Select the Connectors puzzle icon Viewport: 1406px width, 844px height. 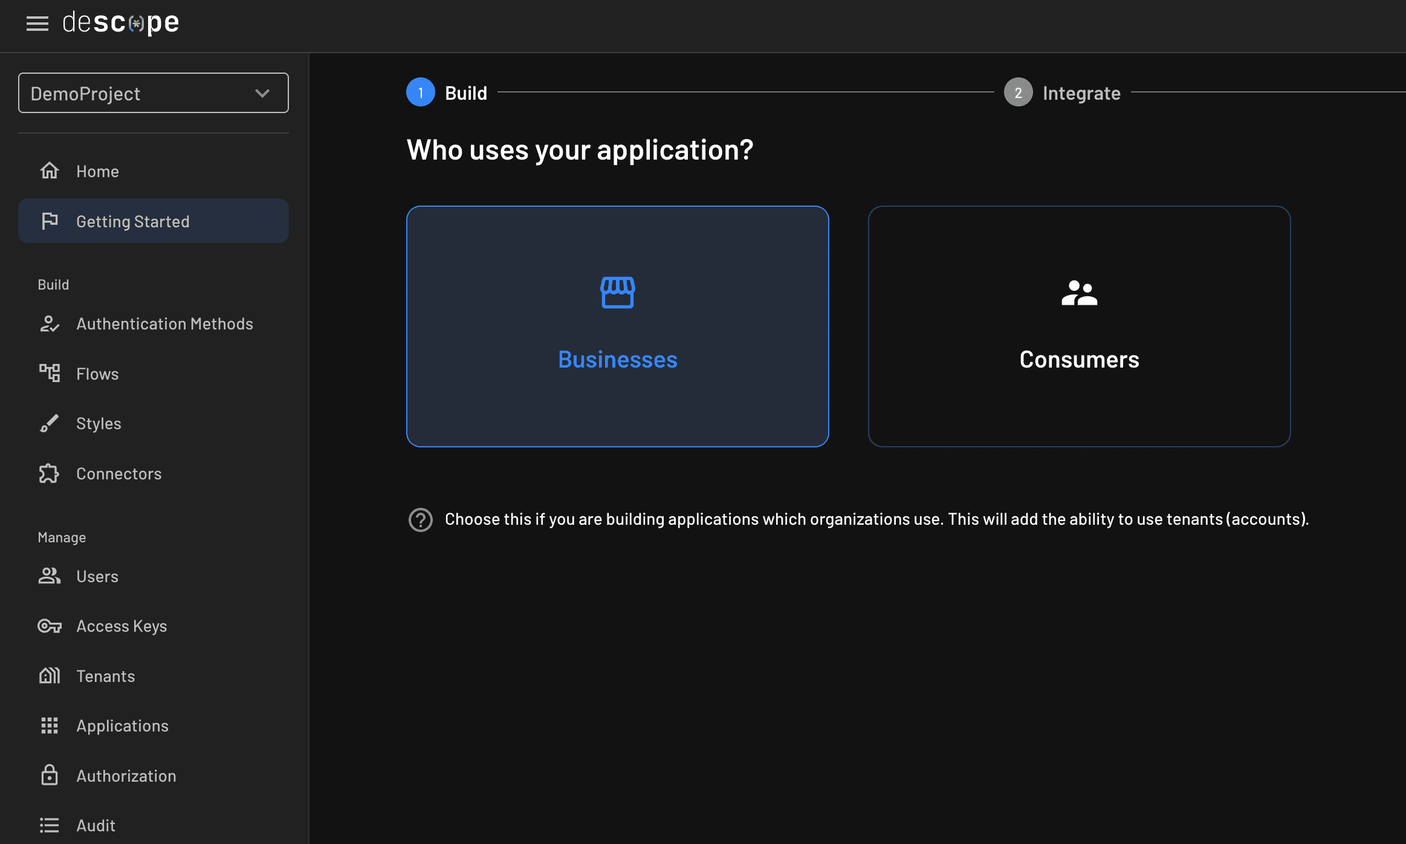point(50,473)
